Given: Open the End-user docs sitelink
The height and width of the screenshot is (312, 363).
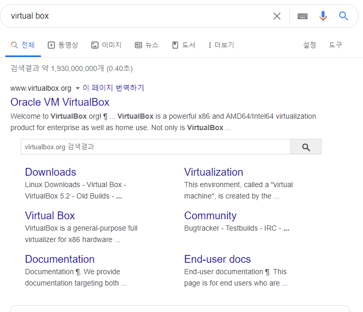Looking at the screenshot, I should (x=217, y=259).
